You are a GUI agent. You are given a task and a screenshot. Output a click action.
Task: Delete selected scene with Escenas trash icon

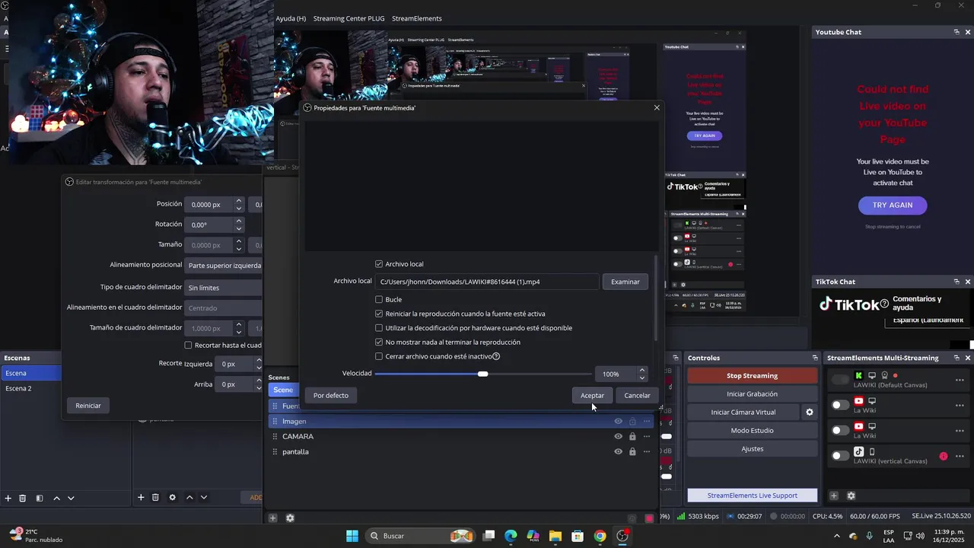coord(23,498)
